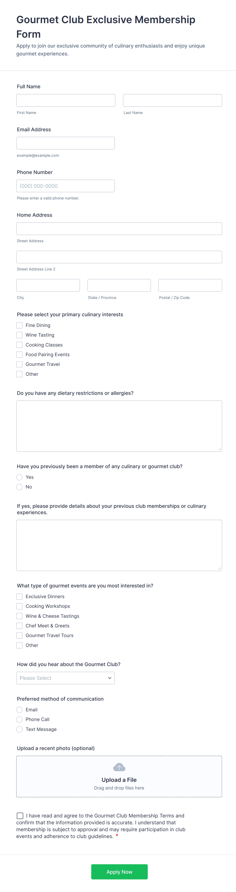Tick Wine & Cheese Tastings option
The image size is (236, 892).
click(x=20, y=616)
